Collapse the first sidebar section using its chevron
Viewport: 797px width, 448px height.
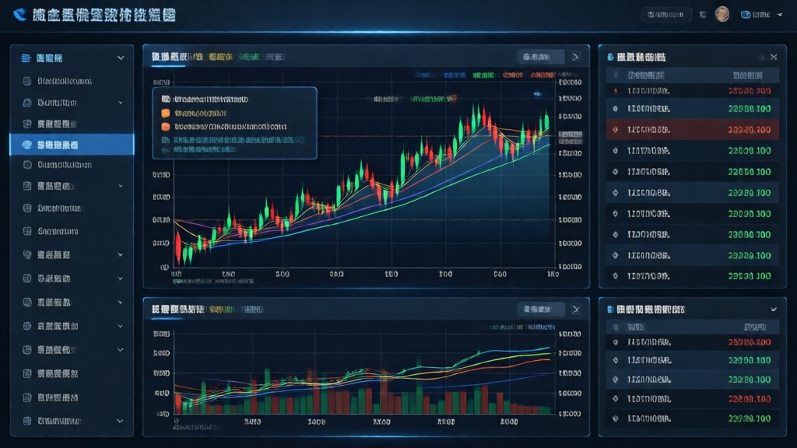pyautogui.click(x=121, y=58)
